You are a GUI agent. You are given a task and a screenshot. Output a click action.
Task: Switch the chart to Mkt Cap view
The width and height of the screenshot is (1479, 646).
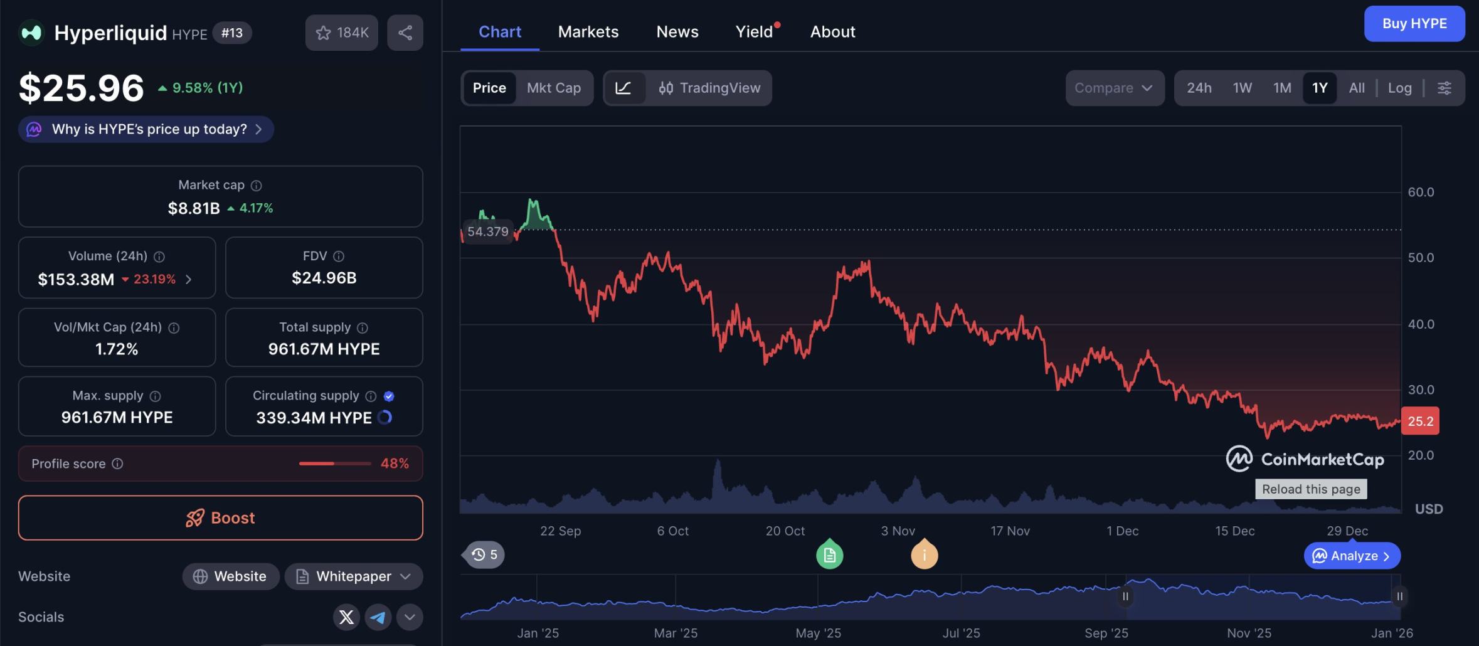pyautogui.click(x=553, y=88)
